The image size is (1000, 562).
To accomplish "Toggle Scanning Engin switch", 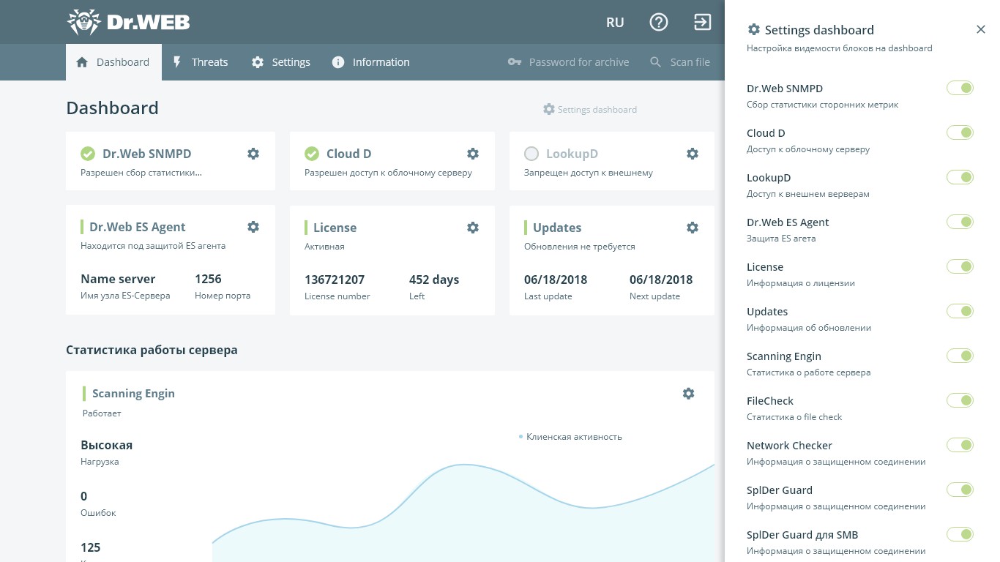I will tap(960, 356).
